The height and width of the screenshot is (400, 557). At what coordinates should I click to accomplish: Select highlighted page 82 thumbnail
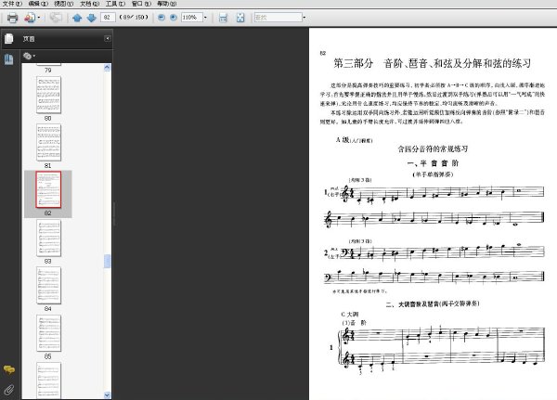(x=48, y=189)
